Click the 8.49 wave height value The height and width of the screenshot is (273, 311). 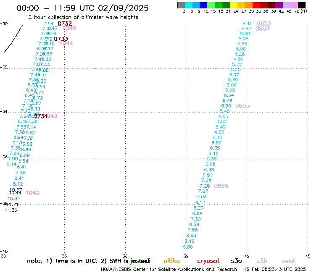pyautogui.click(x=23, y=121)
